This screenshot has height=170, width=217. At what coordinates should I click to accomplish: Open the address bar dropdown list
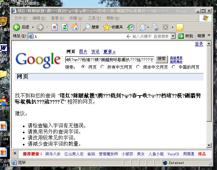click(x=173, y=36)
